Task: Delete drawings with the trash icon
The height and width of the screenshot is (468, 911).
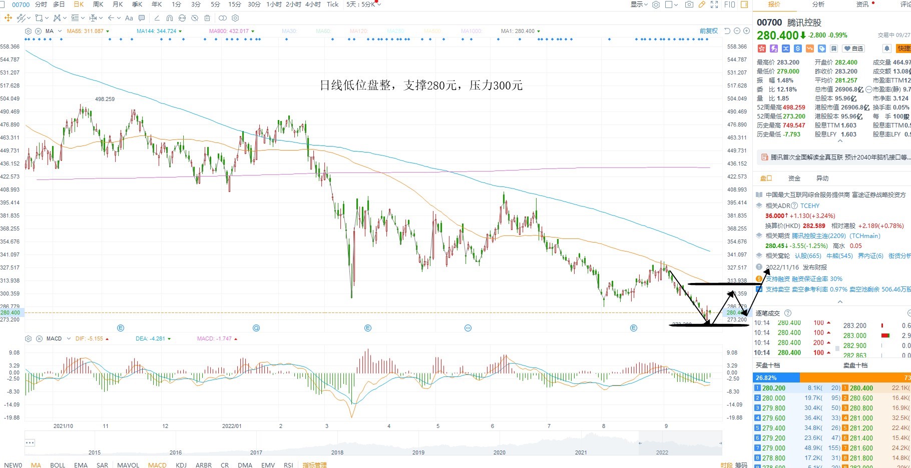Action: point(207,18)
